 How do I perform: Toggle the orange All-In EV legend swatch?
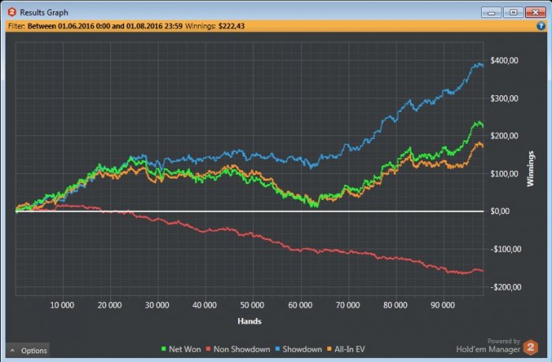[329, 349]
